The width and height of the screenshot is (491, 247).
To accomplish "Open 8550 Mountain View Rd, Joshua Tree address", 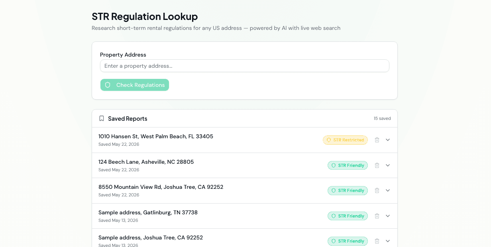I will pos(161,187).
